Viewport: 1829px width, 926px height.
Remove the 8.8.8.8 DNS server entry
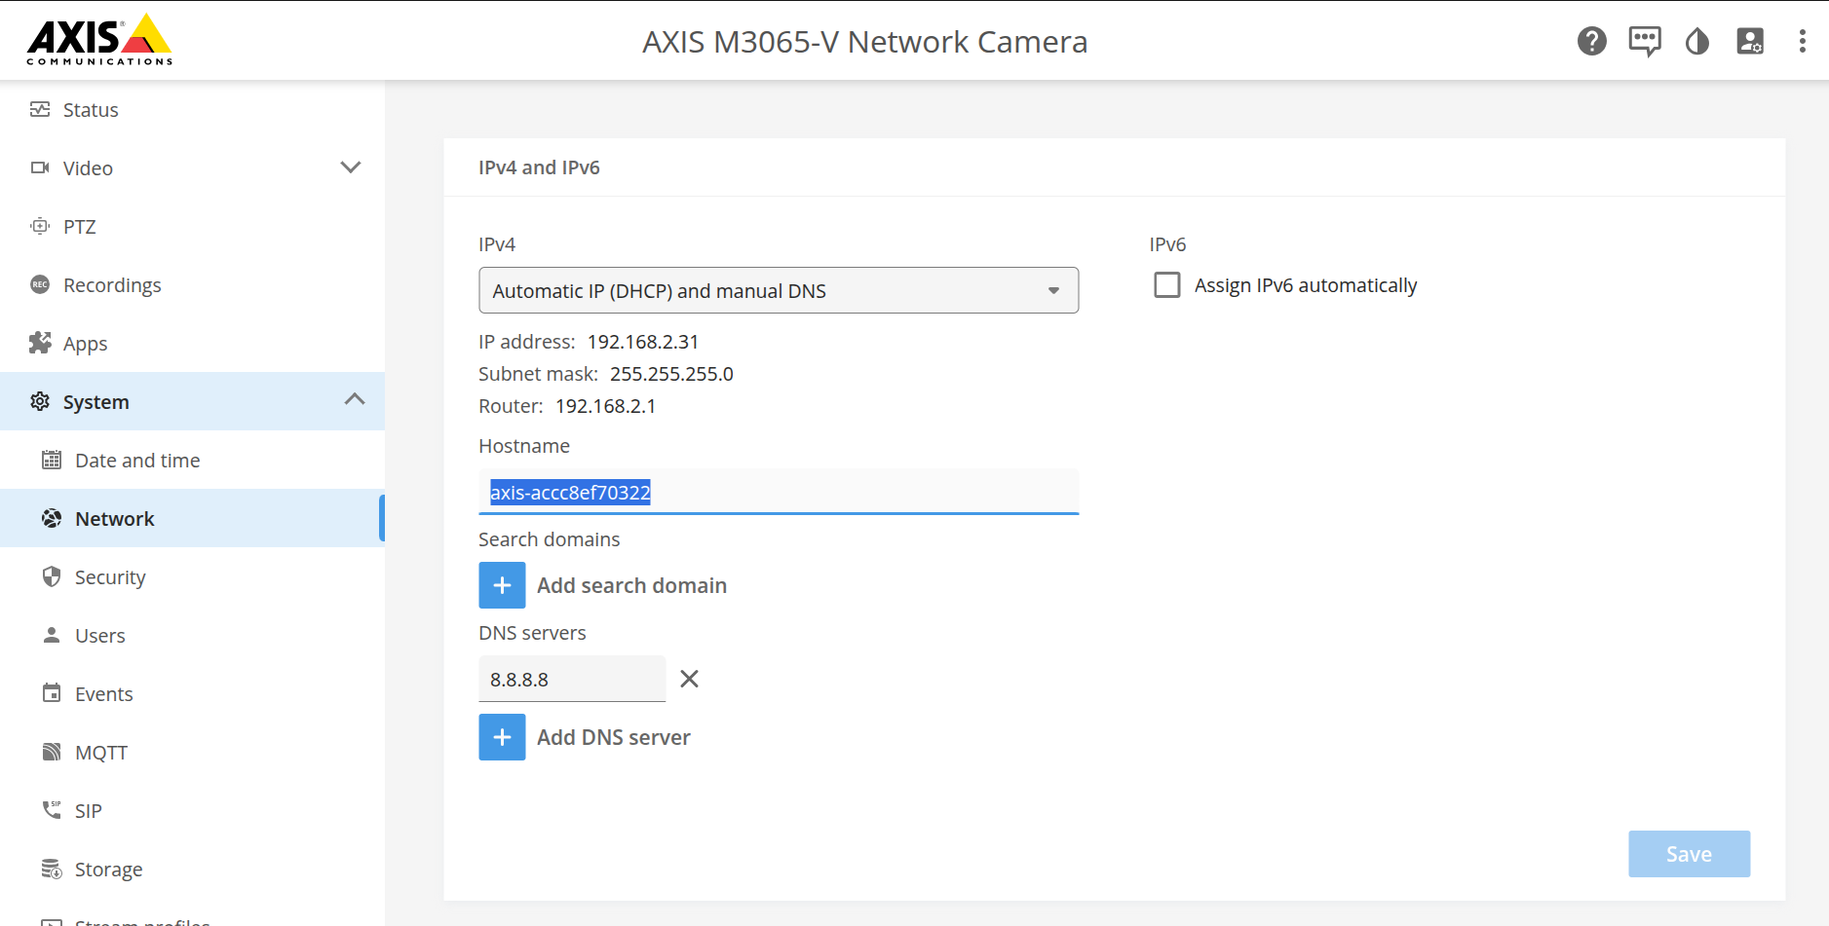click(x=689, y=679)
